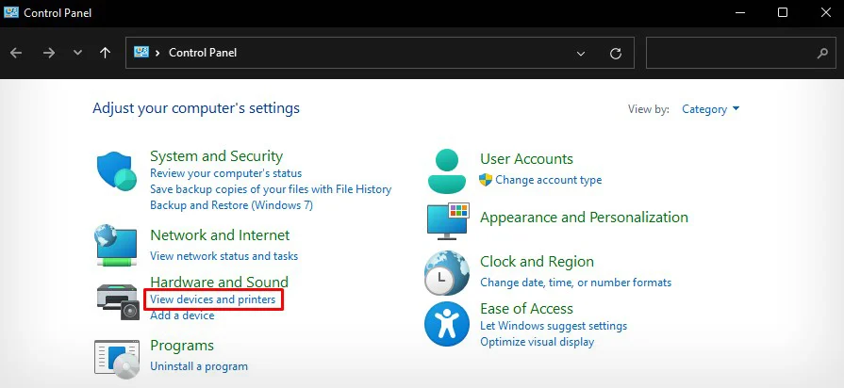The image size is (844, 388).
Task: Close the Control Panel window
Action: click(x=826, y=12)
